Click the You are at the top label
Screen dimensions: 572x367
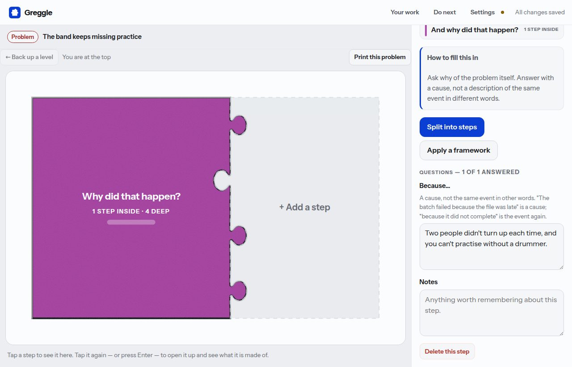(87, 57)
